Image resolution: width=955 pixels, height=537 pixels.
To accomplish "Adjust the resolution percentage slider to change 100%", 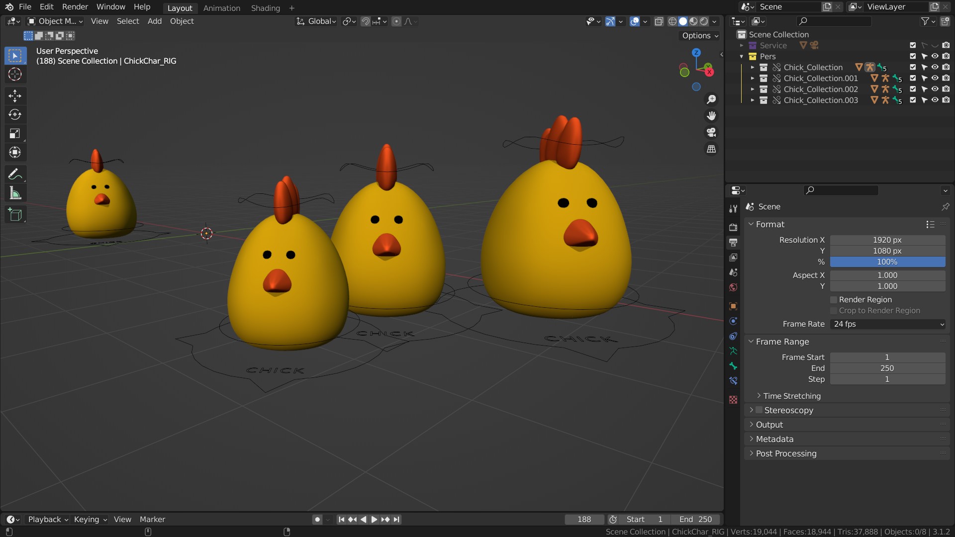I will (x=888, y=262).
